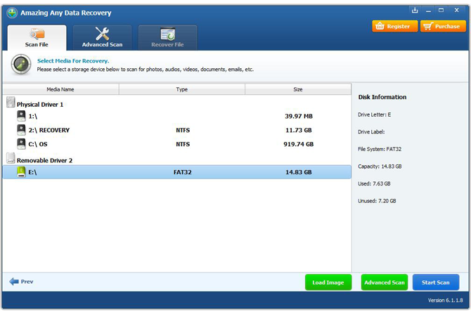Image resolution: width=471 pixels, height=314 pixels.
Task: Click the Register button
Action: [x=394, y=27]
